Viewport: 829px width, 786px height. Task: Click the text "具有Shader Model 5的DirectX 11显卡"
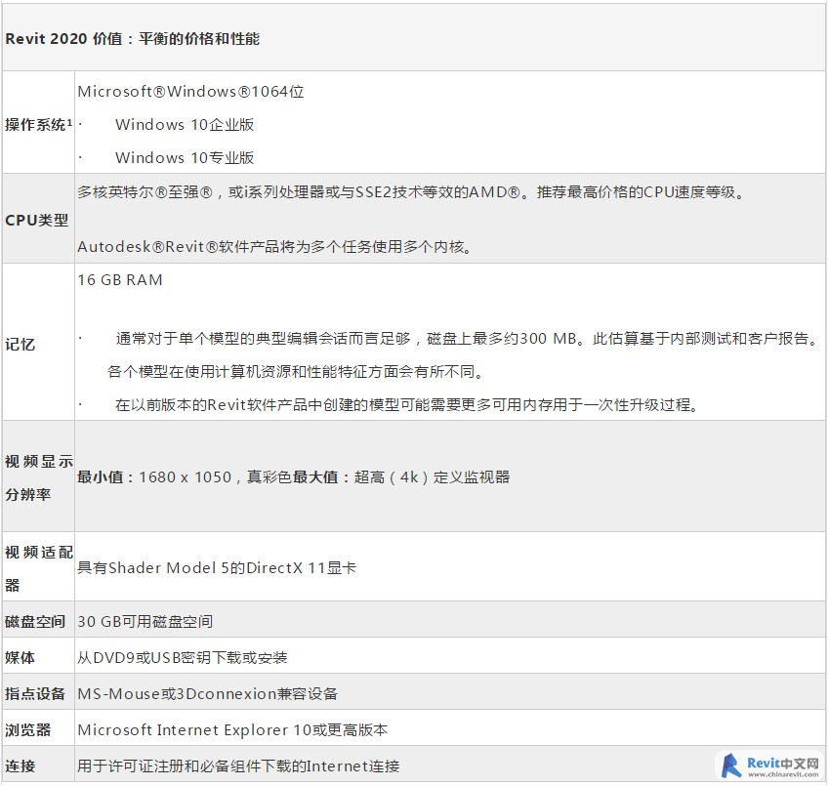pyautogui.click(x=217, y=567)
